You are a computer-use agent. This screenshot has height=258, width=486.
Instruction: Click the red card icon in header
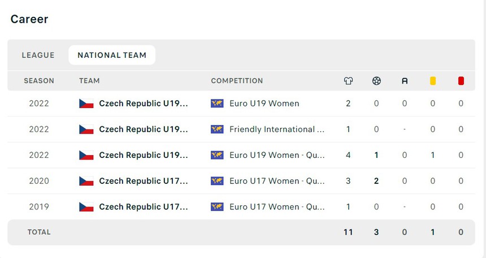pyautogui.click(x=461, y=81)
